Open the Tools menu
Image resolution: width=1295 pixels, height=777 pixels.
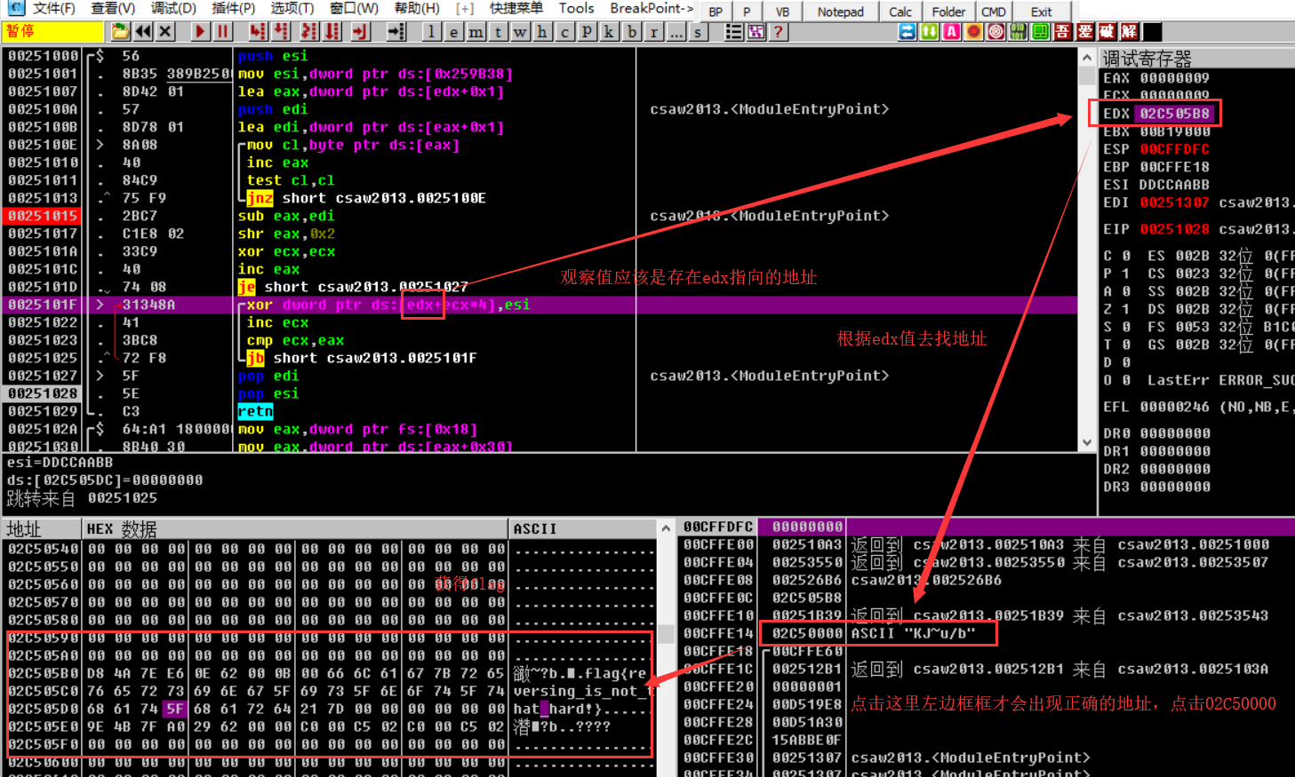coord(576,9)
